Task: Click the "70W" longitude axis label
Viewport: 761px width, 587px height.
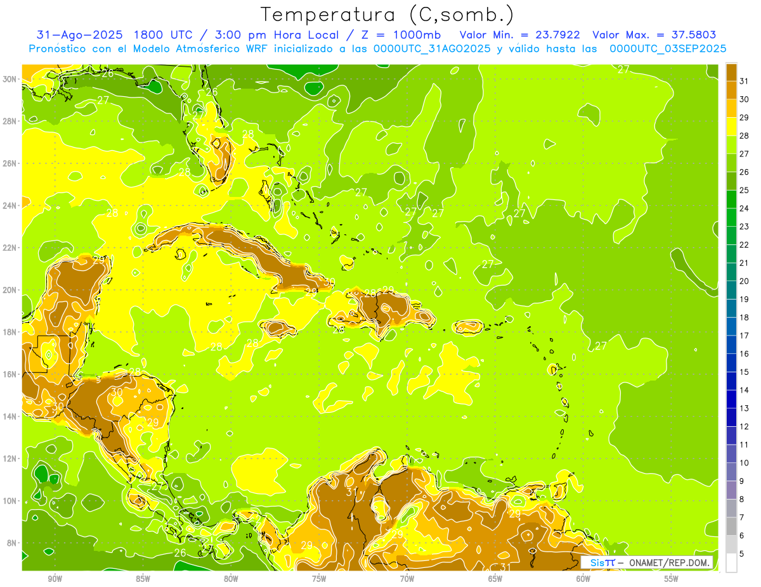Action: pos(407,579)
